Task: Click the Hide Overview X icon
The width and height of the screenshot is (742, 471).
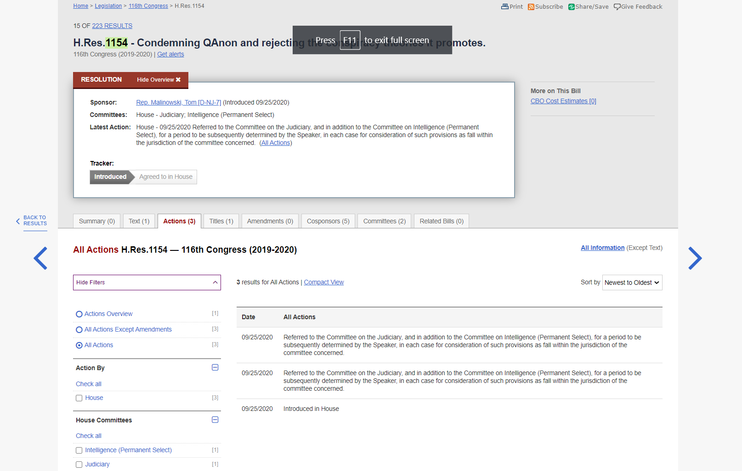Action: [178, 80]
